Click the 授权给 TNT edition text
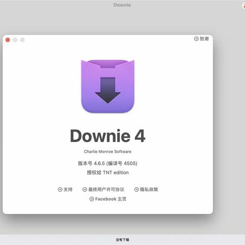This screenshot has width=245, height=245. (108, 173)
